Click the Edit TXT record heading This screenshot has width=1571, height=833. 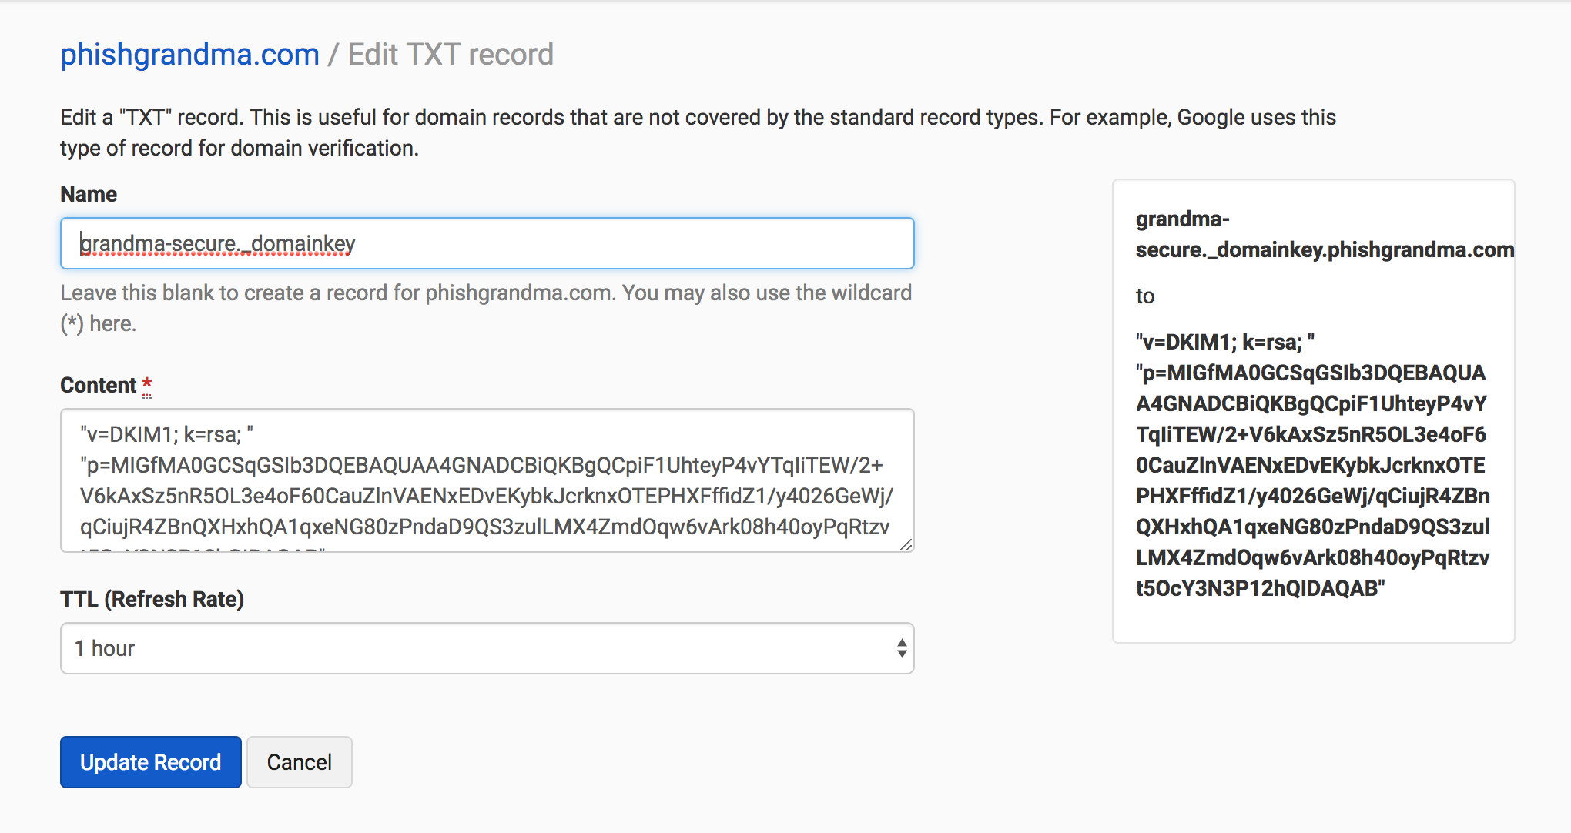(451, 55)
